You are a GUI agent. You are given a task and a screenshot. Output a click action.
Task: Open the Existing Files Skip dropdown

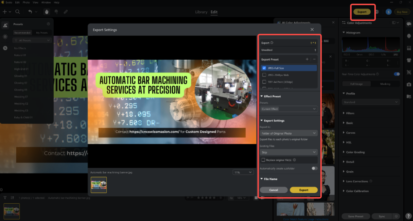(289, 152)
